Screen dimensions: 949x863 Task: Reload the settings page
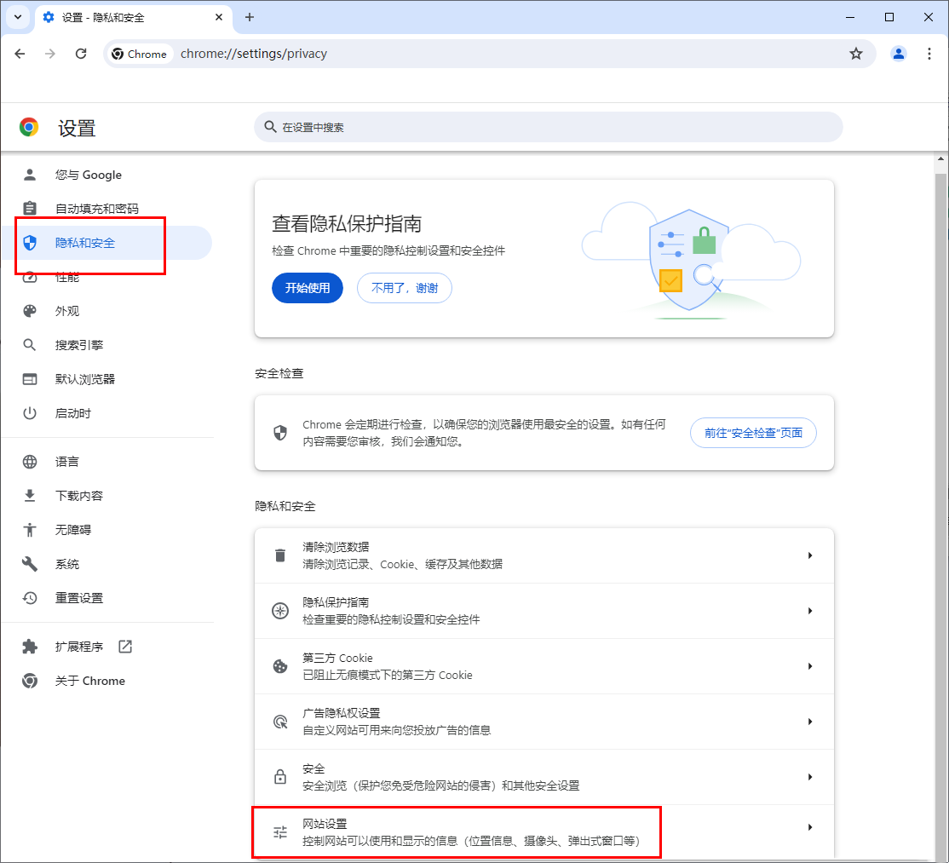pos(81,54)
